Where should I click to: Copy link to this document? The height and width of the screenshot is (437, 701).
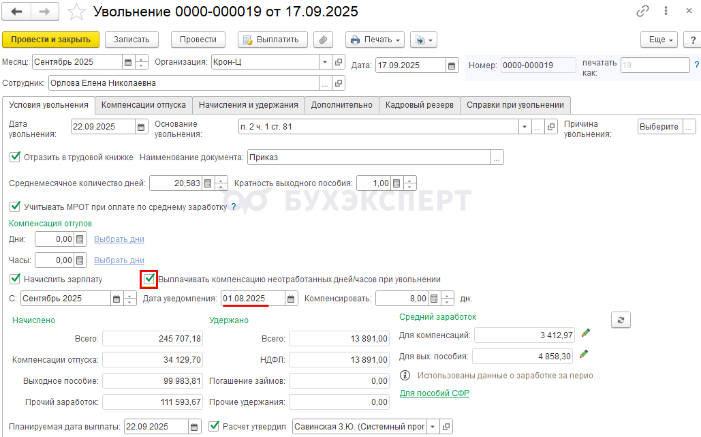[x=642, y=11]
